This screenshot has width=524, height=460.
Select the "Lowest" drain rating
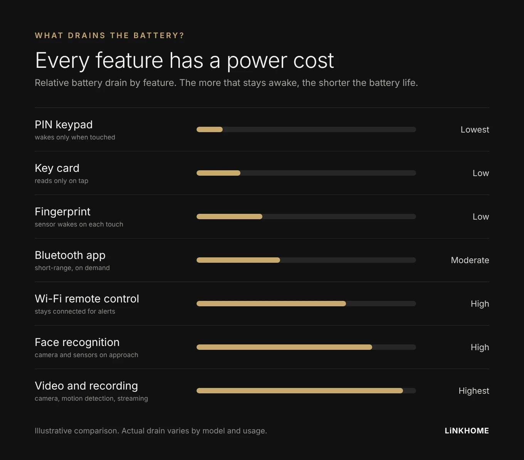pos(475,129)
